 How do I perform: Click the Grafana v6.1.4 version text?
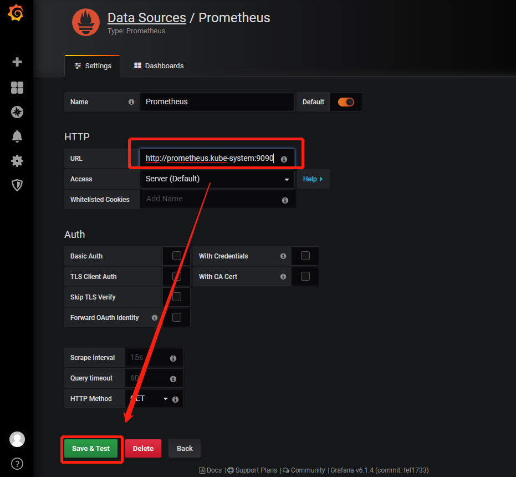(380, 470)
